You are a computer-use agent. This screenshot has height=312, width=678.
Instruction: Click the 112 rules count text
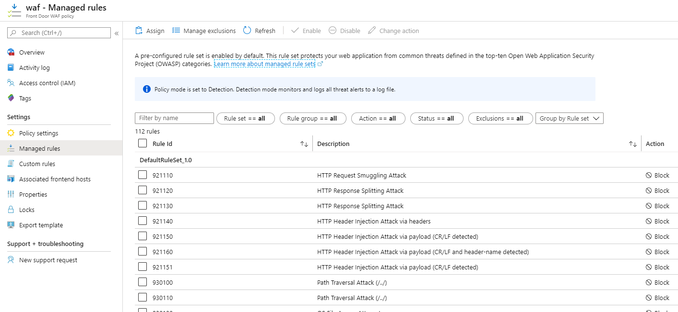coord(147,131)
